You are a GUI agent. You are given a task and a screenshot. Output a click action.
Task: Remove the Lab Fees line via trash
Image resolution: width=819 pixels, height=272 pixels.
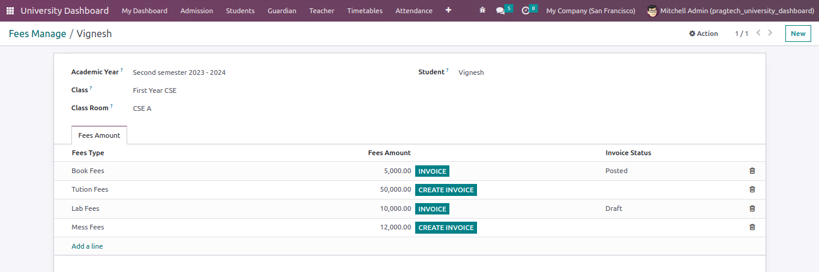[752, 208]
